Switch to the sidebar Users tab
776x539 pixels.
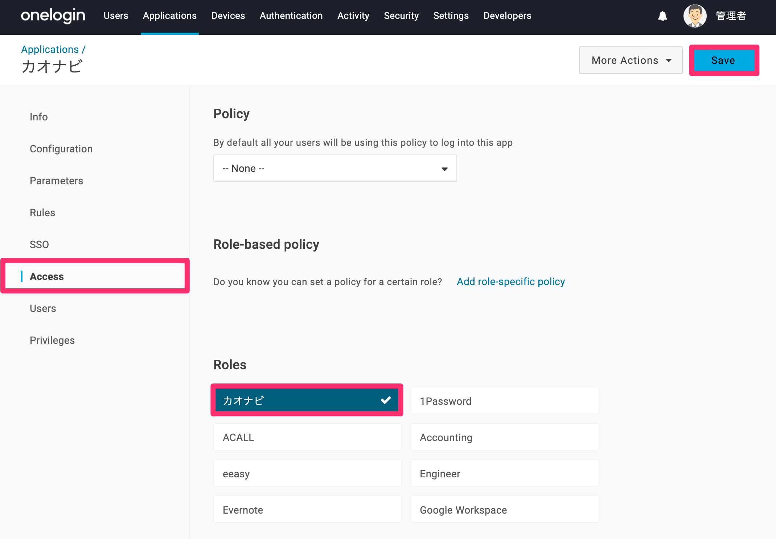[43, 308]
